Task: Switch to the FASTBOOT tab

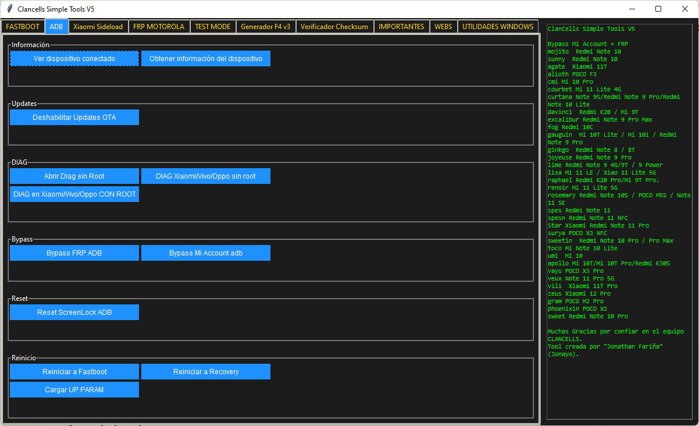Action: coord(22,26)
